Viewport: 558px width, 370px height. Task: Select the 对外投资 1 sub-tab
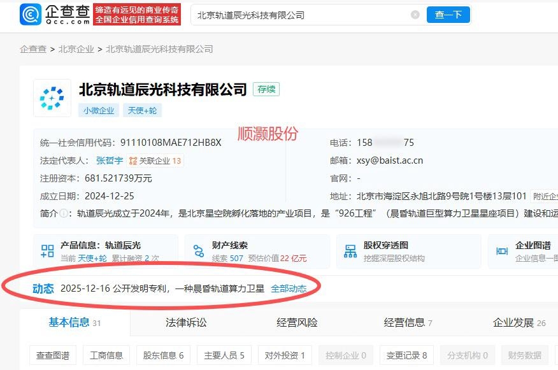coord(285,355)
